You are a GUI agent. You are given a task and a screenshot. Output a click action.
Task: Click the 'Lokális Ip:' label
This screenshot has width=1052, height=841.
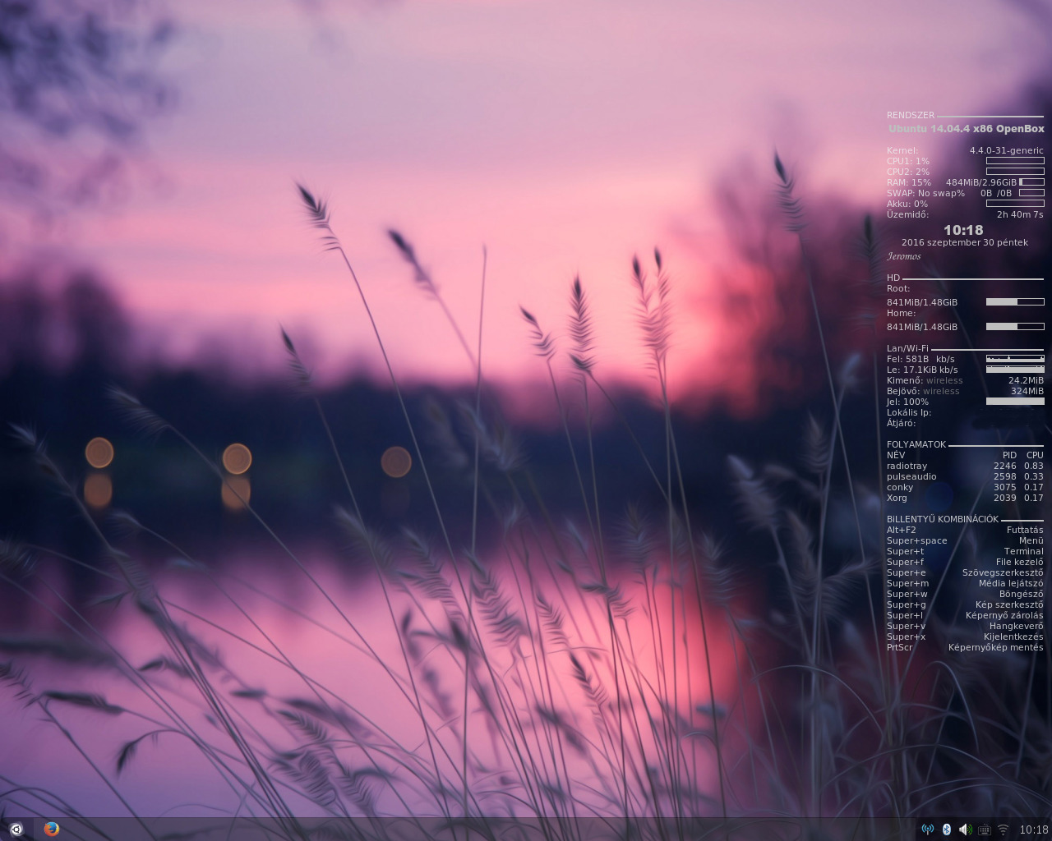[909, 412]
